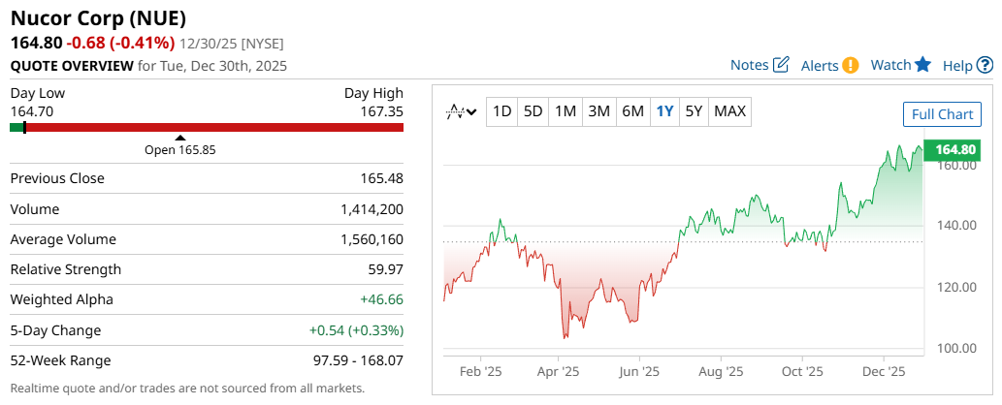Click the Day Low/High range bar
1002x405 pixels.
pos(207,127)
